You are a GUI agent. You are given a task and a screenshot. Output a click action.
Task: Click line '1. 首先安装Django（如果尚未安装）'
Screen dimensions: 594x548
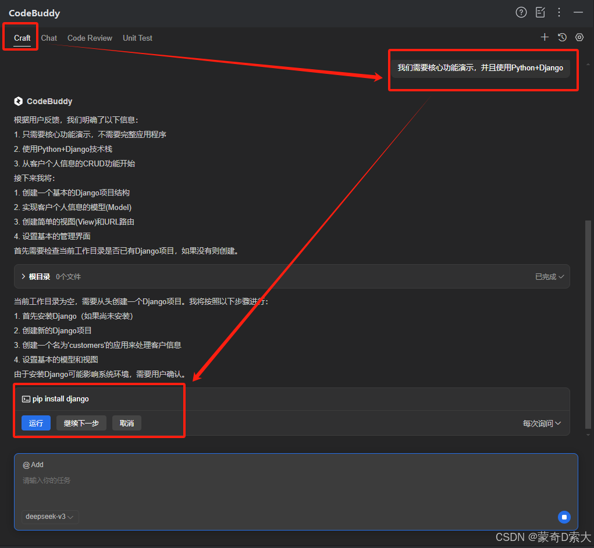[x=73, y=316]
